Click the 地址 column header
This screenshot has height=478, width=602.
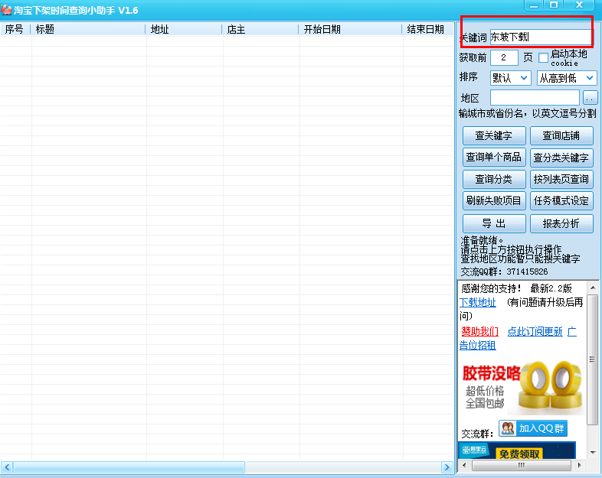tap(184, 29)
